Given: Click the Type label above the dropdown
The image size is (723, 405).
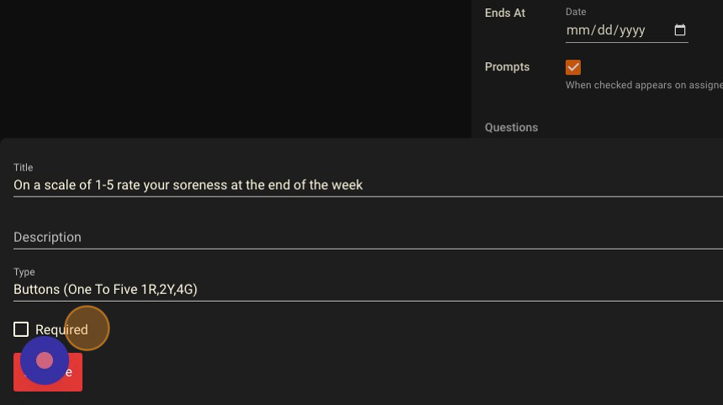Looking at the screenshot, I should pos(24,272).
